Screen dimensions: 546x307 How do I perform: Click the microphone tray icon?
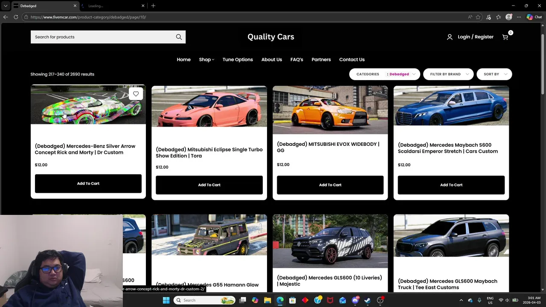[479, 300]
